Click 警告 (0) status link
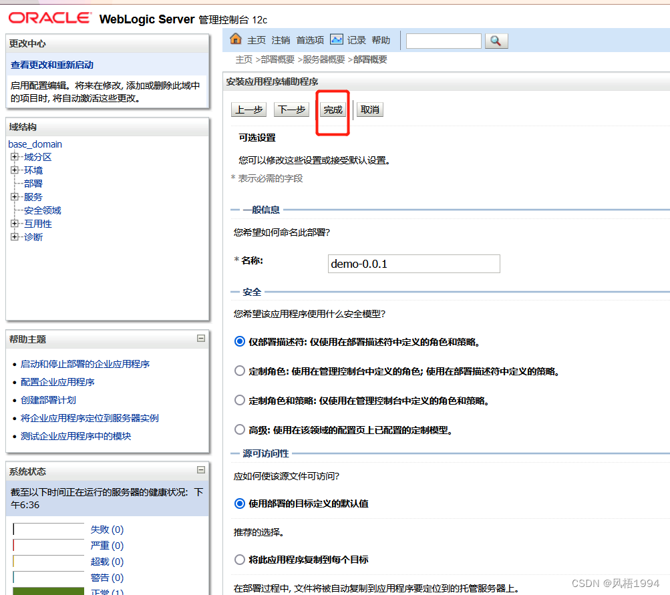 (107, 578)
